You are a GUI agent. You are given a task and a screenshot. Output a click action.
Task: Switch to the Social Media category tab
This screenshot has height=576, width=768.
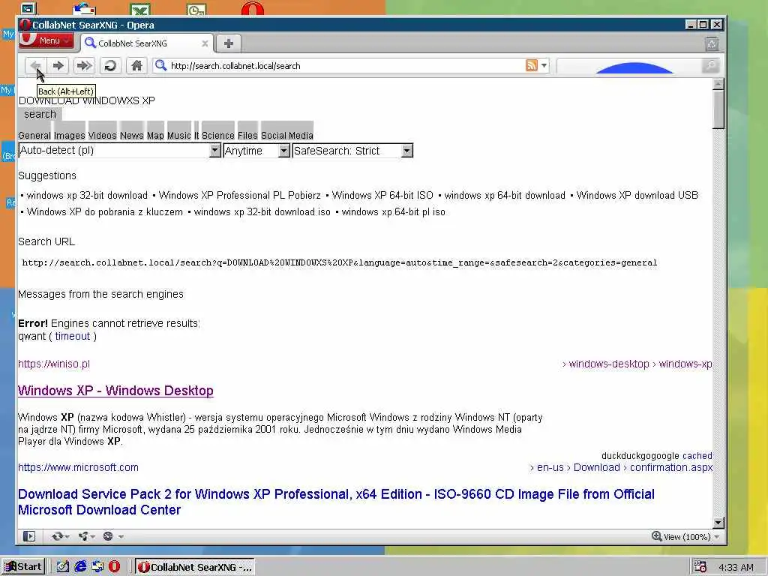pos(287,135)
